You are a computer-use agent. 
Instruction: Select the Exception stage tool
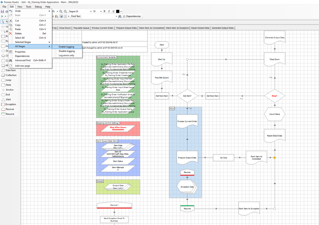(9, 104)
